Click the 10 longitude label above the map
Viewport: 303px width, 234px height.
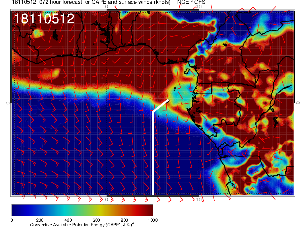click(199, 7)
